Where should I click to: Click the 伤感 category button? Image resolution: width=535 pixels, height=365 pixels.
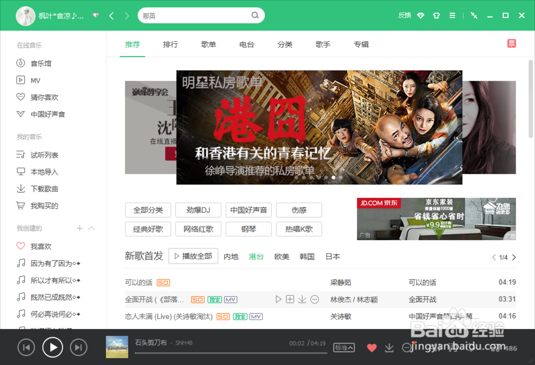pos(299,210)
